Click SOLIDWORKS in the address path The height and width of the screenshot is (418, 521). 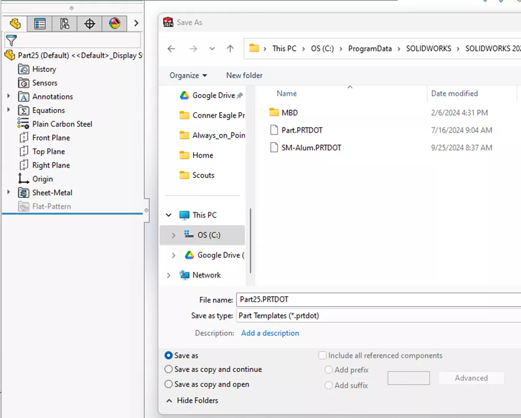429,48
